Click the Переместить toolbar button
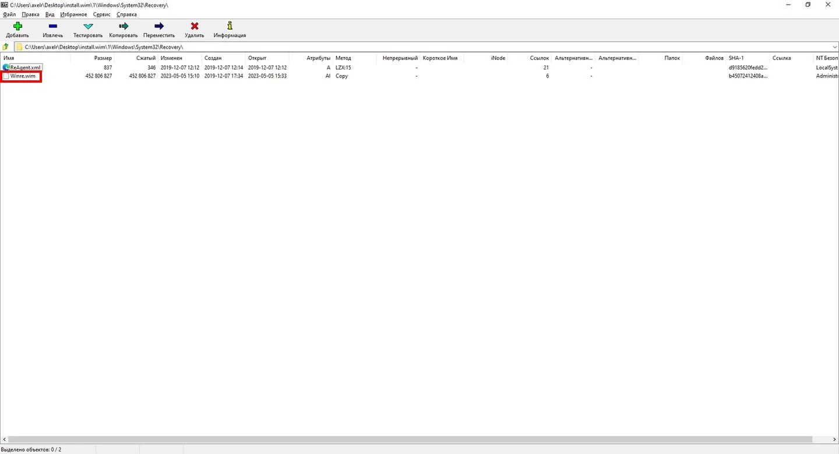This screenshot has width=839, height=454. point(159,30)
